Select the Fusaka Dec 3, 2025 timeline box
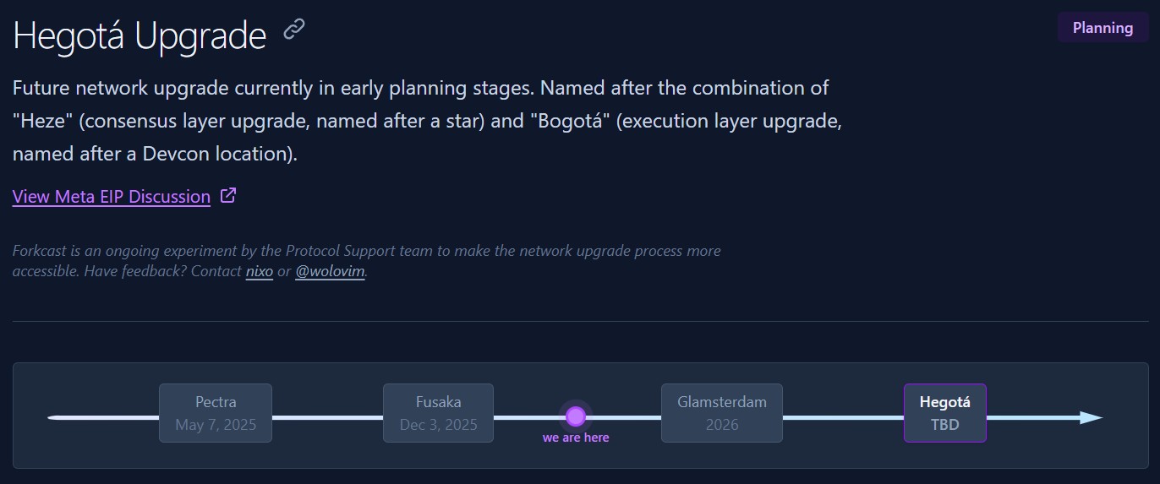This screenshot has height=484, width=1160. click(438, 413)
